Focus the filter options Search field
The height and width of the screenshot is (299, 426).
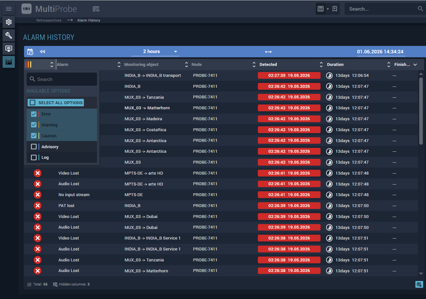62,79
